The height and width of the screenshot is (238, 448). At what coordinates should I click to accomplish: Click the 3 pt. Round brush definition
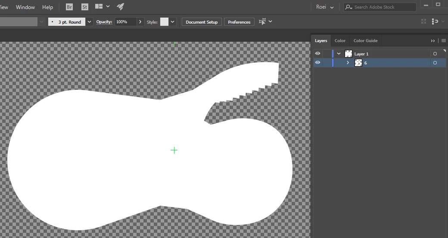pos(67,21)
